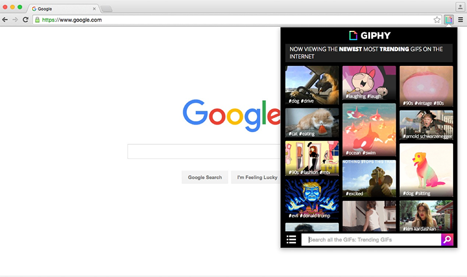This screenshot has width=467, height=277.
Task: Click the Google logo
Action: 231,115
